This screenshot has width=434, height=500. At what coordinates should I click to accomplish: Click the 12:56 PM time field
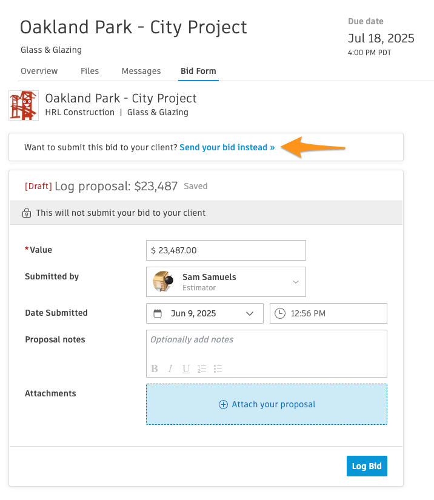click(x=329, y=313)
